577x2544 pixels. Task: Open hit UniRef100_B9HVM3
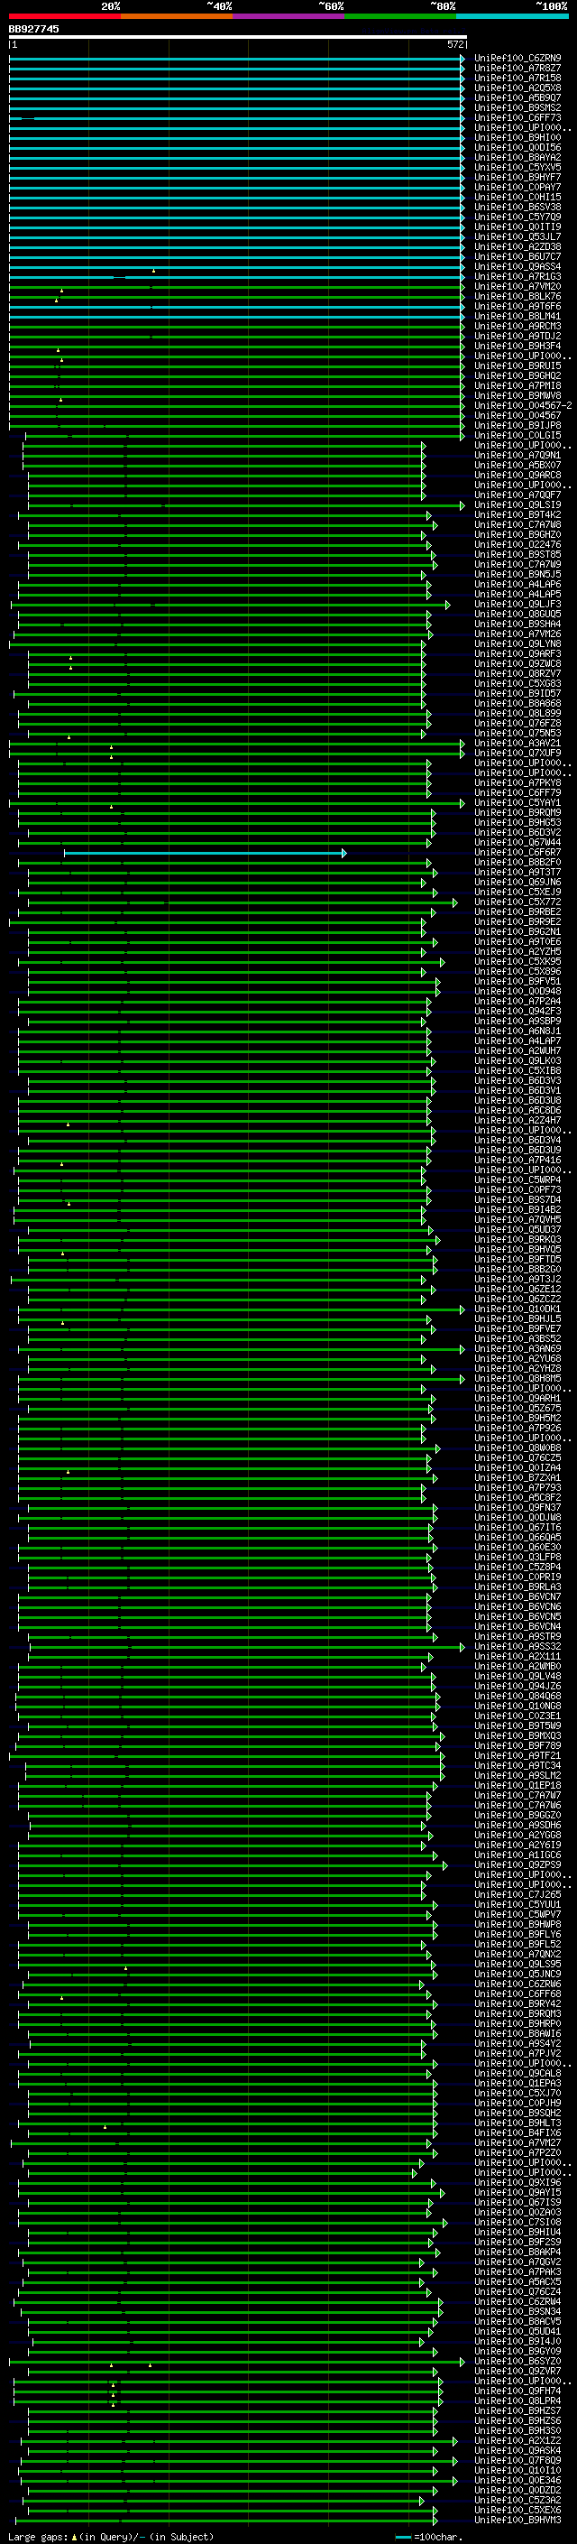(x=517, y=2520)
